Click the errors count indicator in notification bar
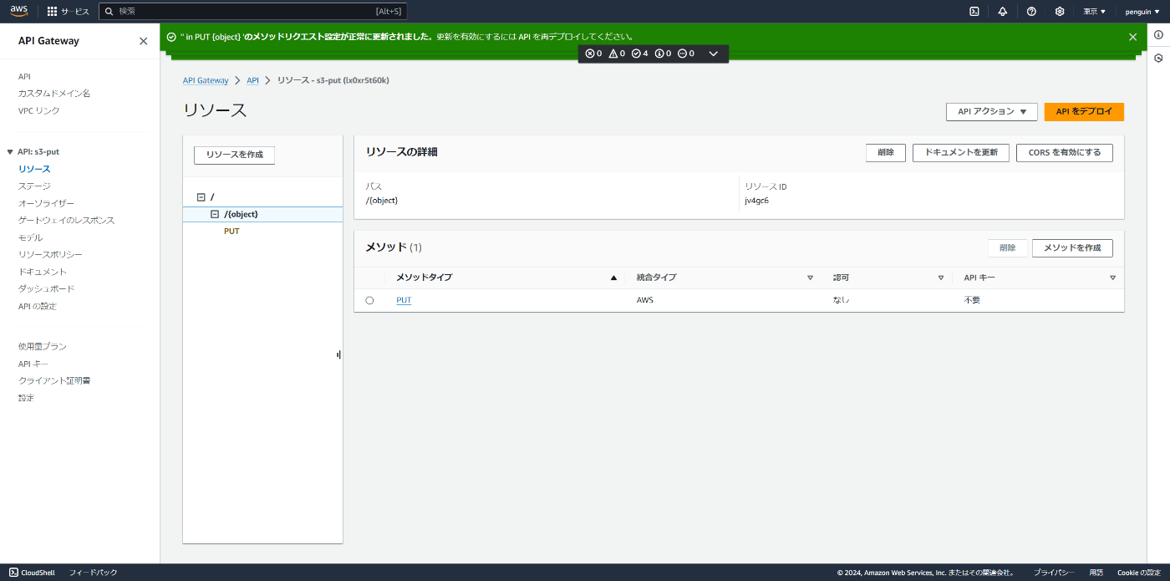1170x581 pixels. click(x=593, y=54)
